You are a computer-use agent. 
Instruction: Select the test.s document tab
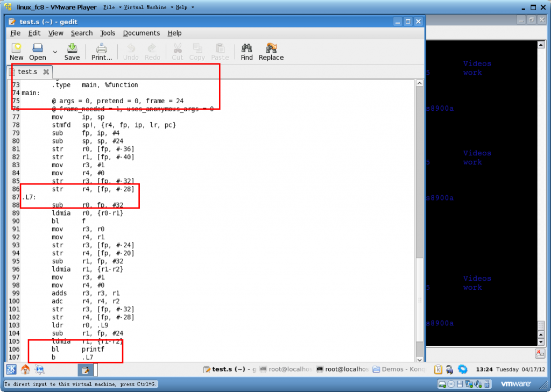pos(27,72)
